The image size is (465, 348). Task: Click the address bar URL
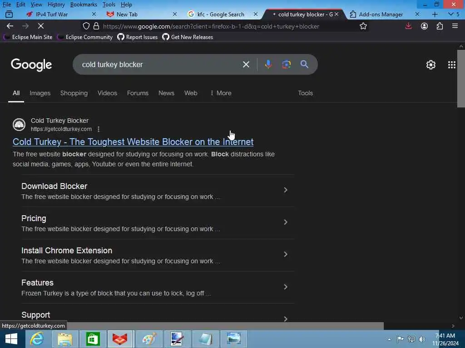(x=211, y=26)
